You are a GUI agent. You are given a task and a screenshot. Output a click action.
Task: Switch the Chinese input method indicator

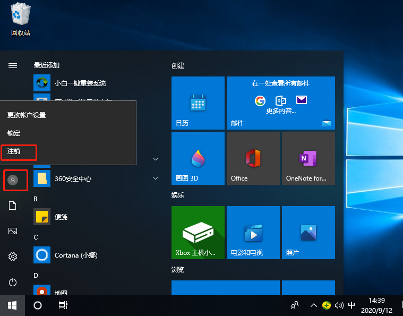pyautogui.click(x=351, y=305)
